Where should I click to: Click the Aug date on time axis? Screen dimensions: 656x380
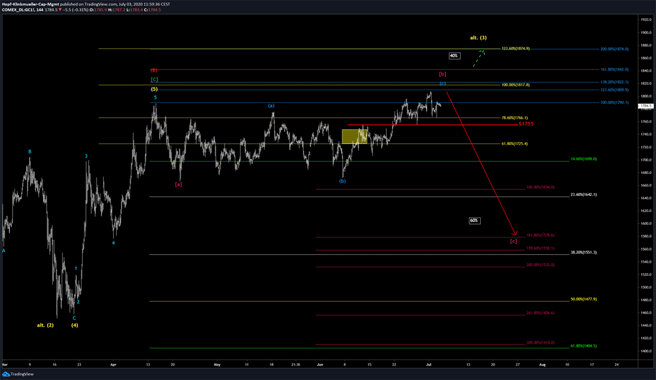click(x=543, y=363)
